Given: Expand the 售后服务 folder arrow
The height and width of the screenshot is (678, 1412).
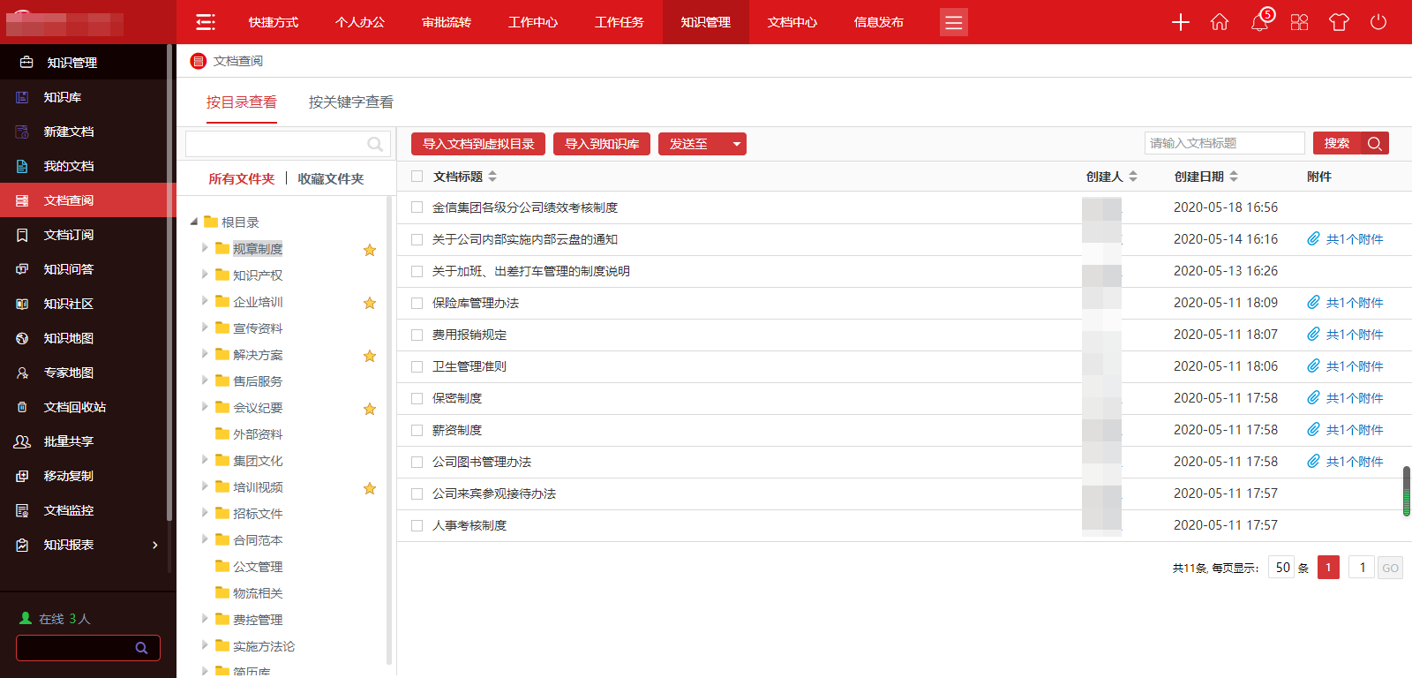Looking at the screenshot, I should 206,380.
